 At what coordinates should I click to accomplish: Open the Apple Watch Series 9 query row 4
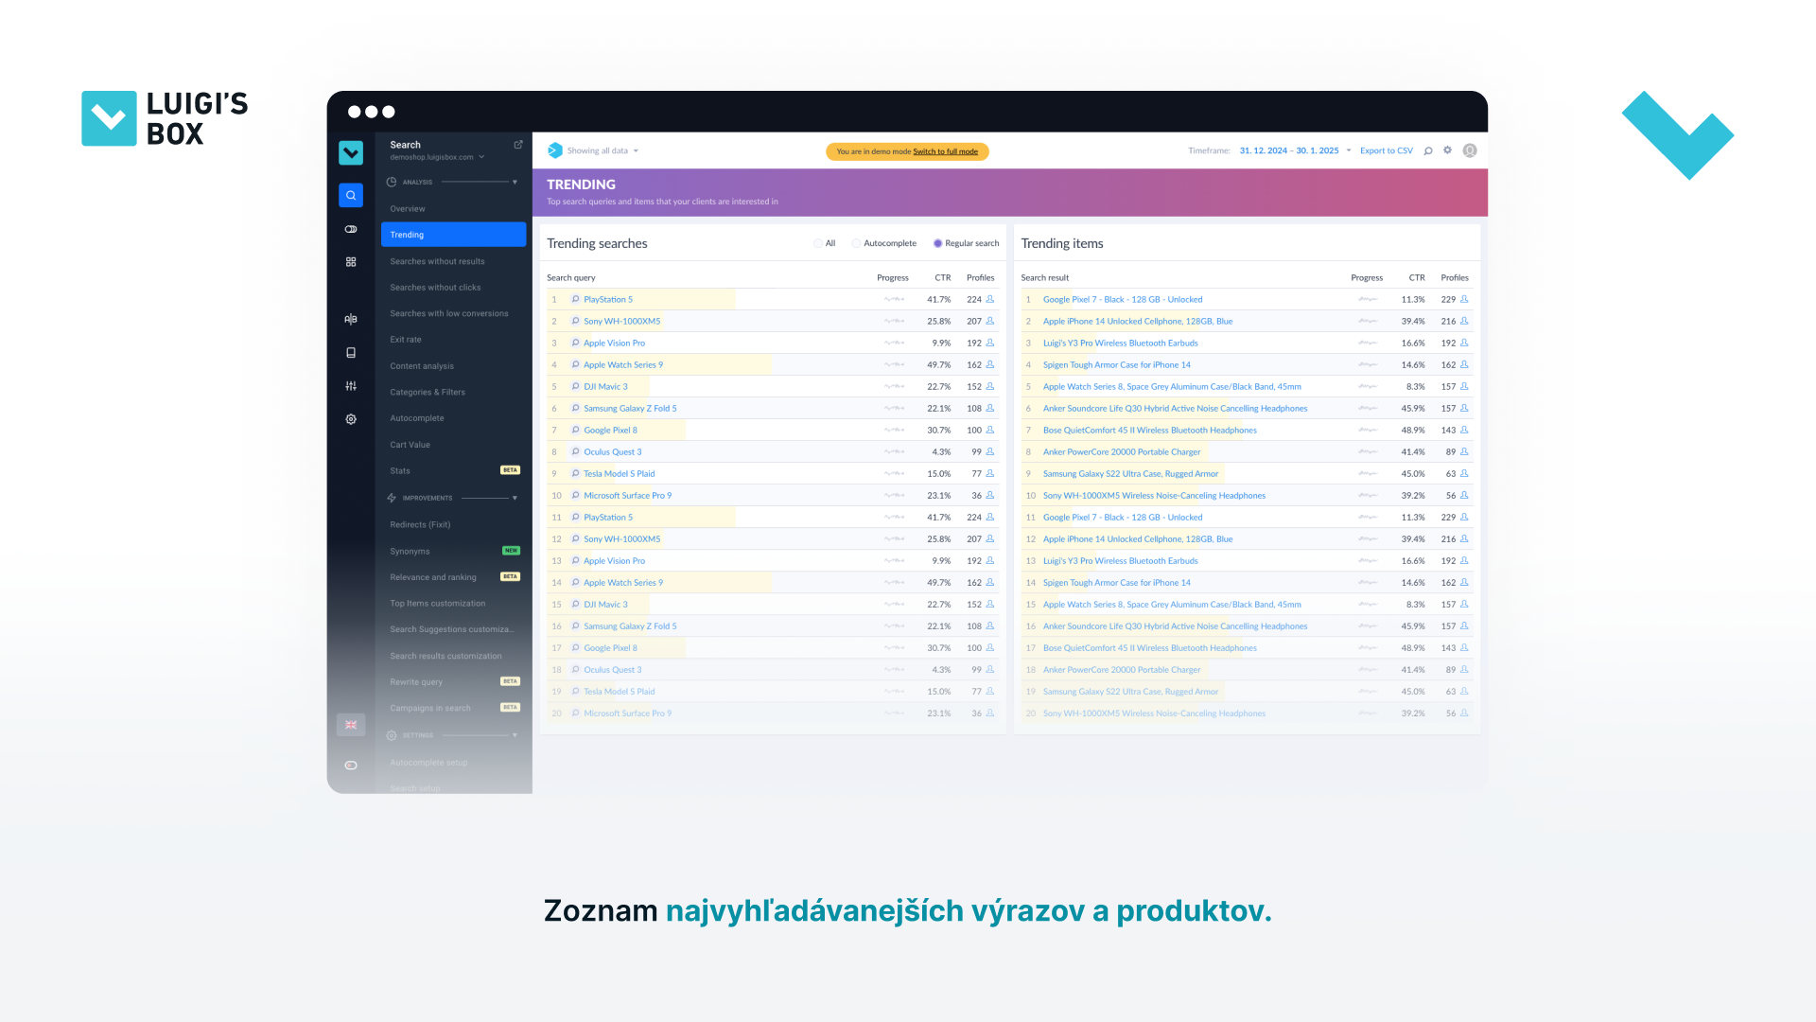click(623, 364)
